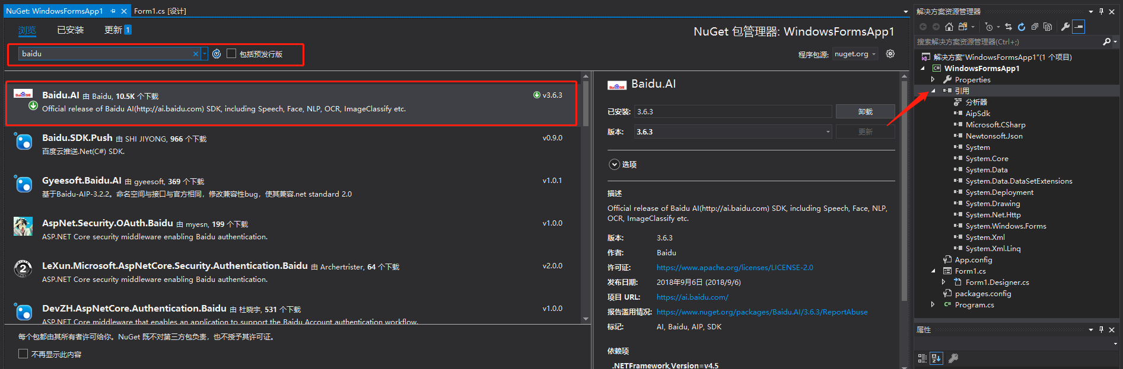Focus the Solution Explorer search box
The height and width of the screenshot is (369, 1123).
tap(1009, 41)
